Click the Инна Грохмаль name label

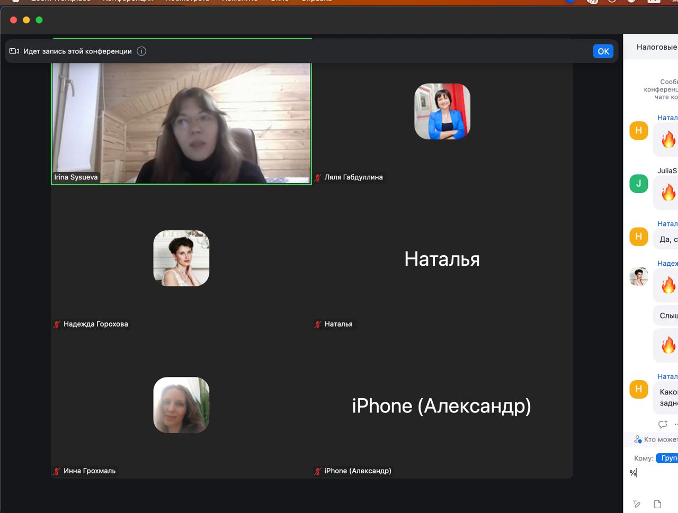(90, 471)
